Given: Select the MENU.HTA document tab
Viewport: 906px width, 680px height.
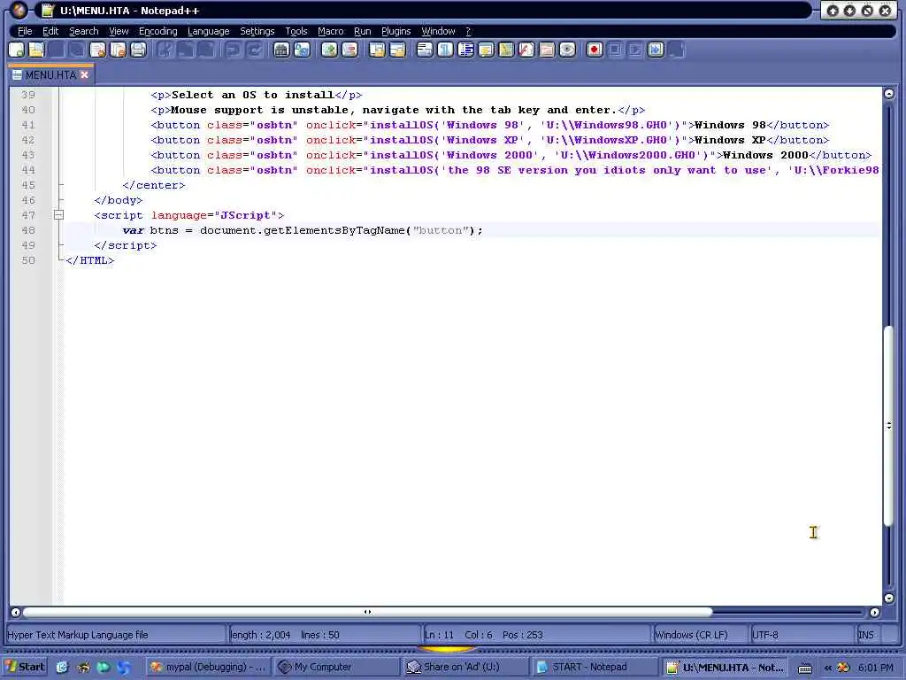Looking at the screenshot, I should [x=50, y=75].
